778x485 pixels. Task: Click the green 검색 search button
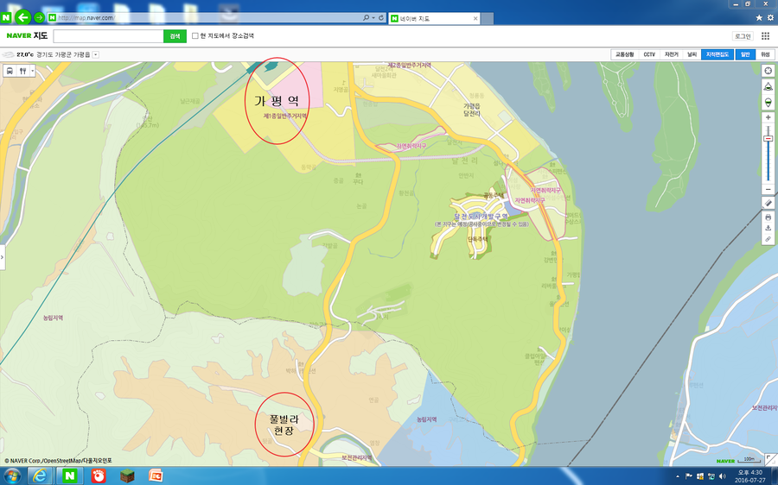[x=175, y=36]
